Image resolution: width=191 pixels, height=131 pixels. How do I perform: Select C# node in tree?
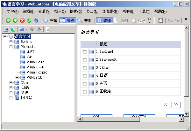click(29, 57)
